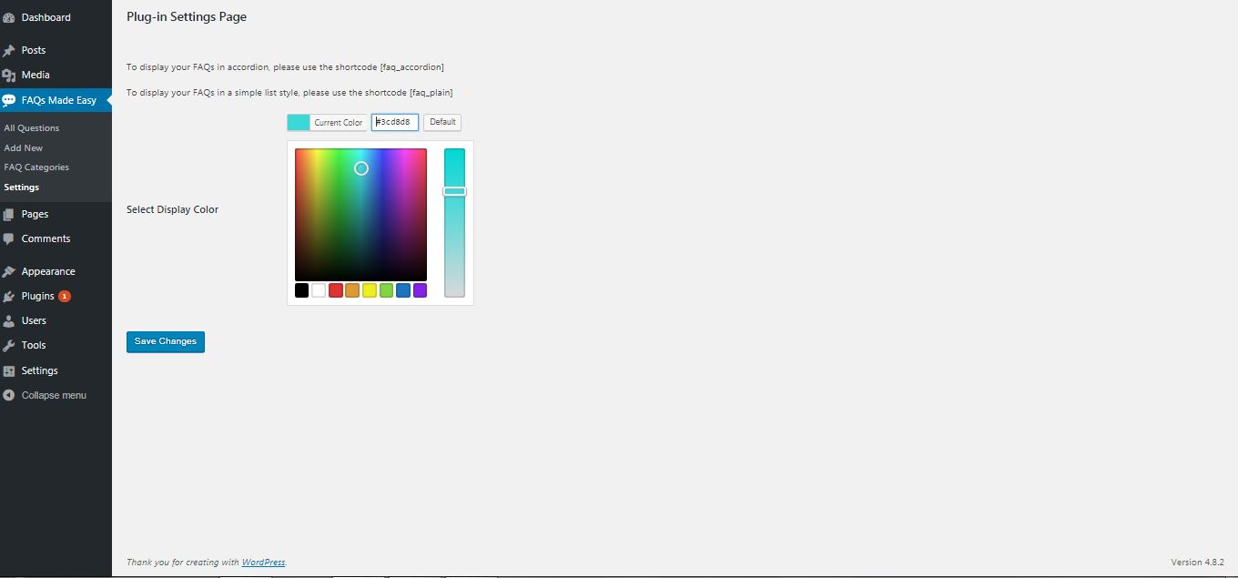This screenshot has height=578, width=1238.
Task: Pick the white palette swatch
Action: tap(319, 290)
